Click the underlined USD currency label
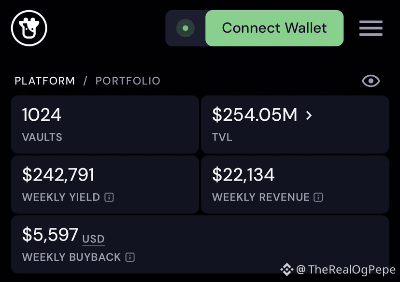Image resolution: width=400 pixels, height=282 pixels. click(94, 239)
